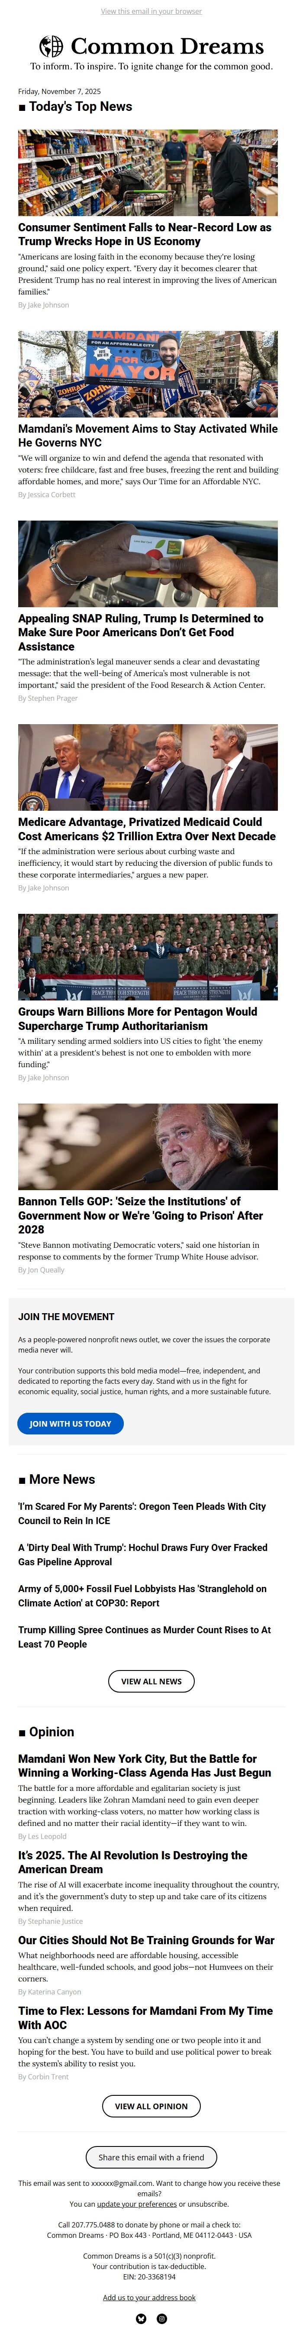Open the AI Revolution opinion piece
This screenshot has height=2334, width=303.
[133, 1861]
